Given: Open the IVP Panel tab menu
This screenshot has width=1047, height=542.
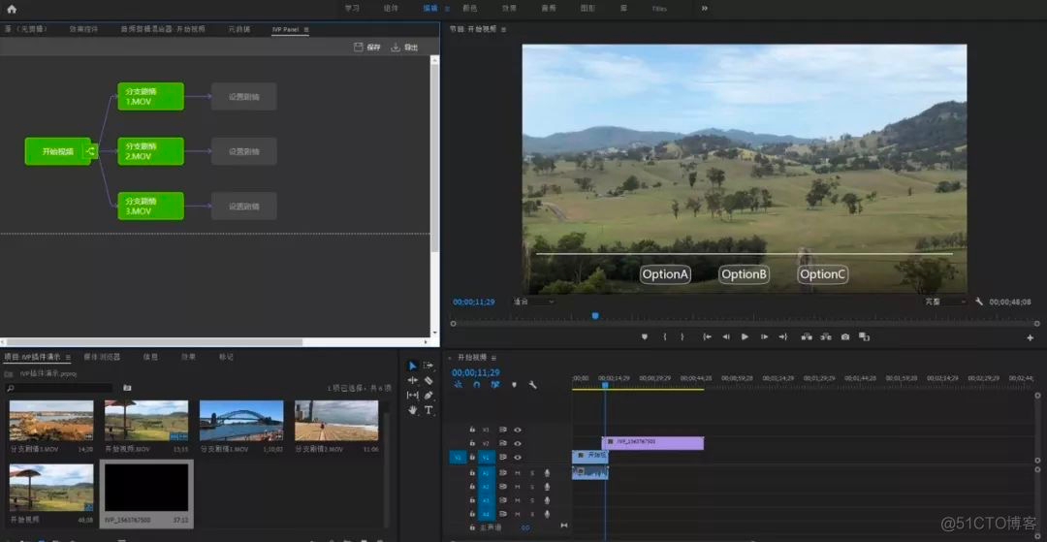Looking at the screenshot, I should pyautogui.click(x=306, y=30).
